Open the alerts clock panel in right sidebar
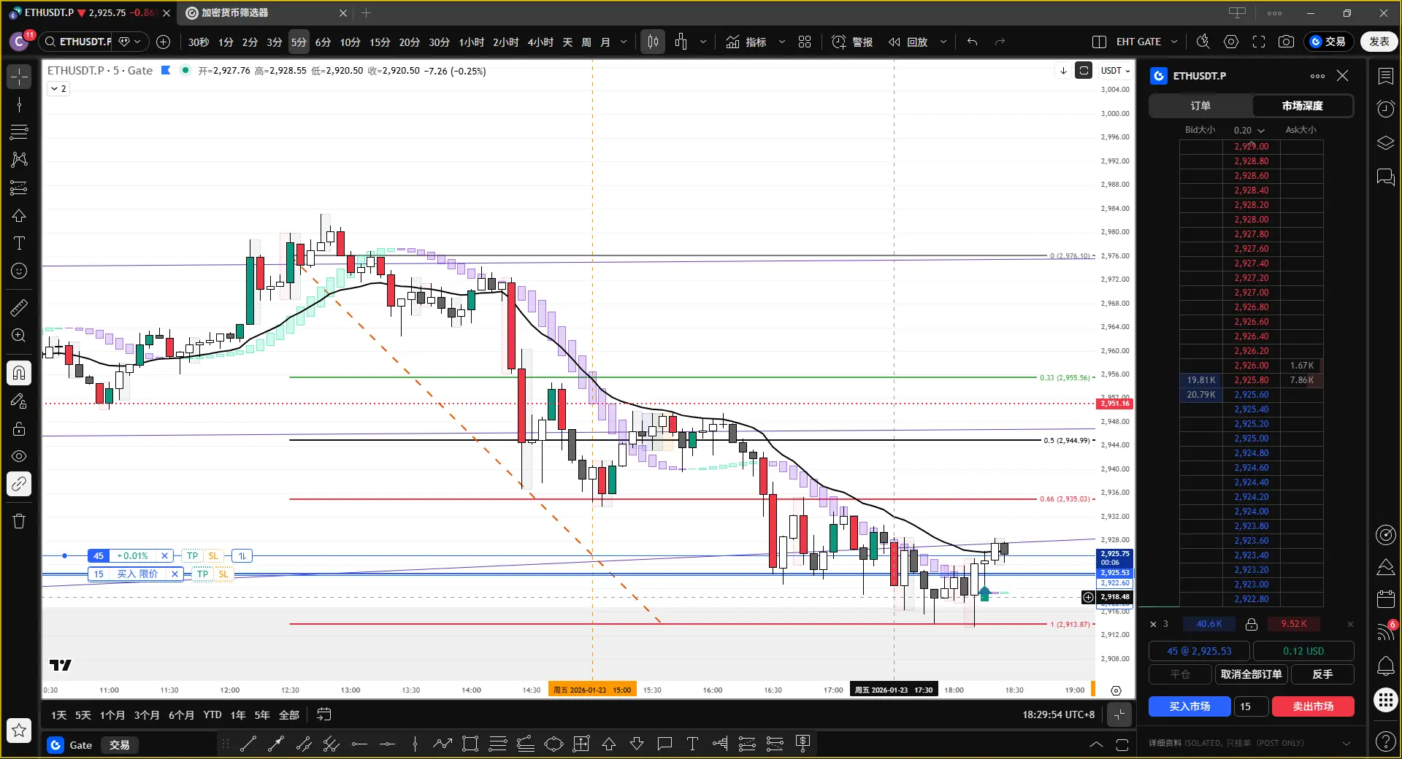The image size is (1402, 759). 1385,109
